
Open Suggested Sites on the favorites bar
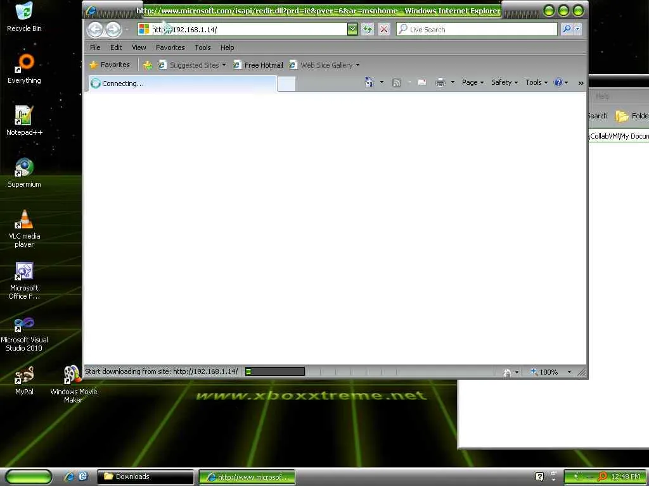192,65
